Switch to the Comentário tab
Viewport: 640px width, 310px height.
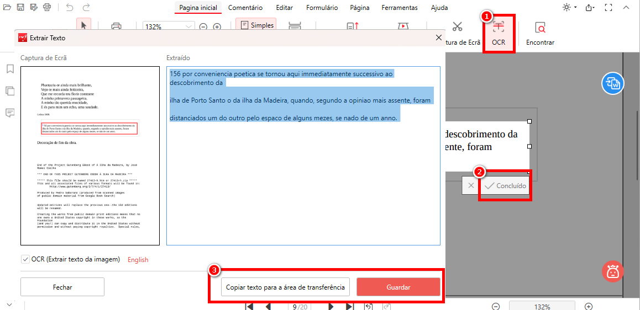point(245,8)
